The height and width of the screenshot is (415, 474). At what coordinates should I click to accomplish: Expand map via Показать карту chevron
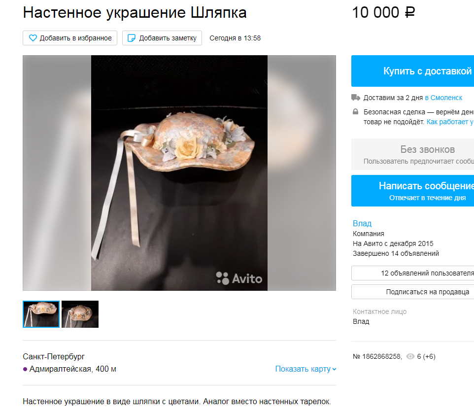tap(334, 369)
